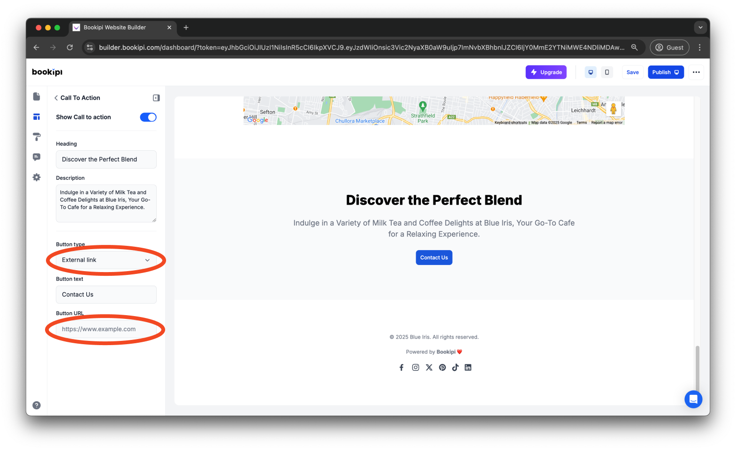Image resolution: width=736 pixels, height=450 pixels.
Task: Expand the browser tab search chevron
Action: coord(700,28)
